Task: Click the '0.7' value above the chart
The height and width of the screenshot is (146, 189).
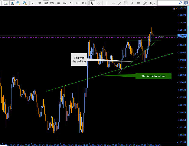Action: click(175, 9)
